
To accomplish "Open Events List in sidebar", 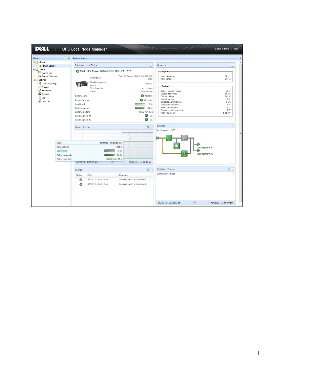I will coord(47,73).
